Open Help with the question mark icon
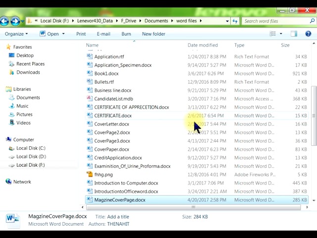The image size is (317, 238). click(x=308, y=34)
